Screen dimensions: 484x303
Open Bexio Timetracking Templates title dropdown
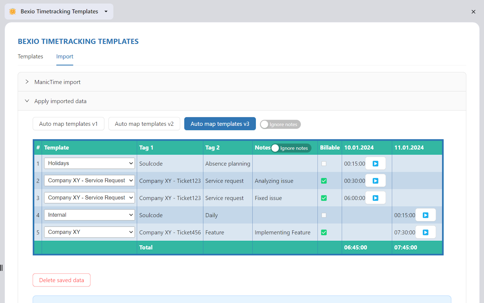[59, 11]
